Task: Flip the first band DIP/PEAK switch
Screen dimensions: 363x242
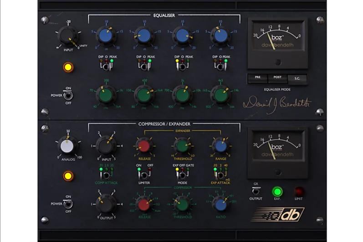Action: pos(106,67)
